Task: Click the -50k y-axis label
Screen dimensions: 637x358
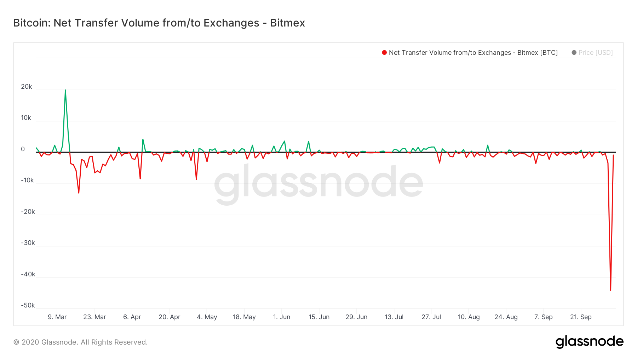Action: (28, 305)
